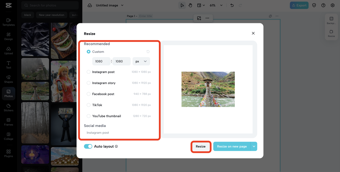Open the Design panel

click(x=8, y=36)
